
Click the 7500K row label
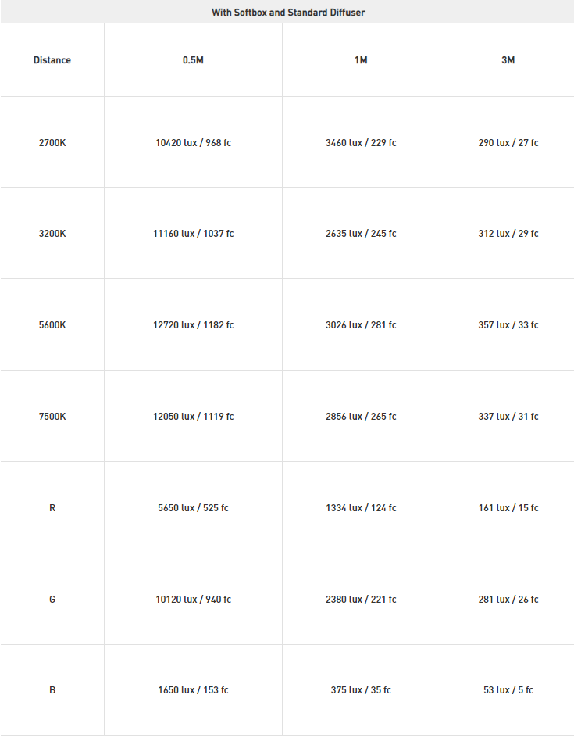click(x=52, y=417)
